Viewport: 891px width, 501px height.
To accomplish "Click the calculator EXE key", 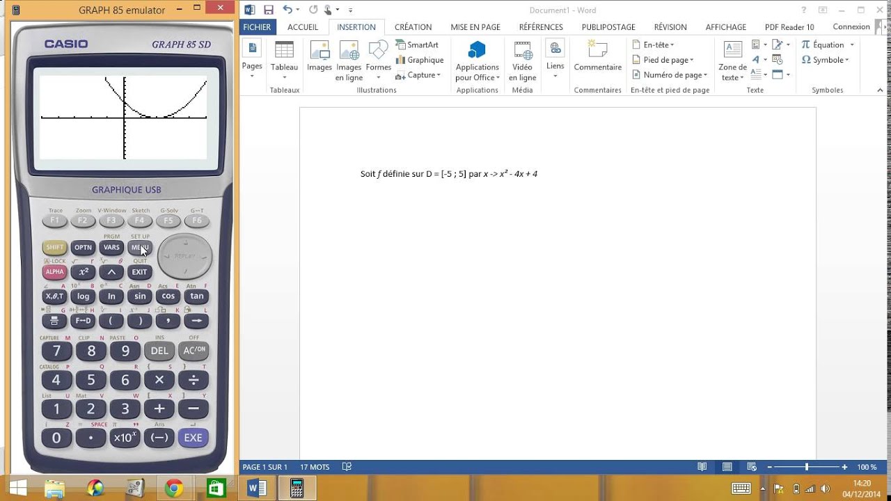I will [x=193, y=438].
